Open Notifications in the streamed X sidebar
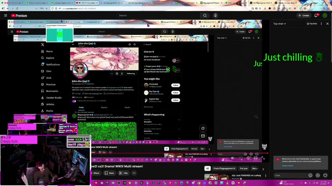 (x=51, y=65)
